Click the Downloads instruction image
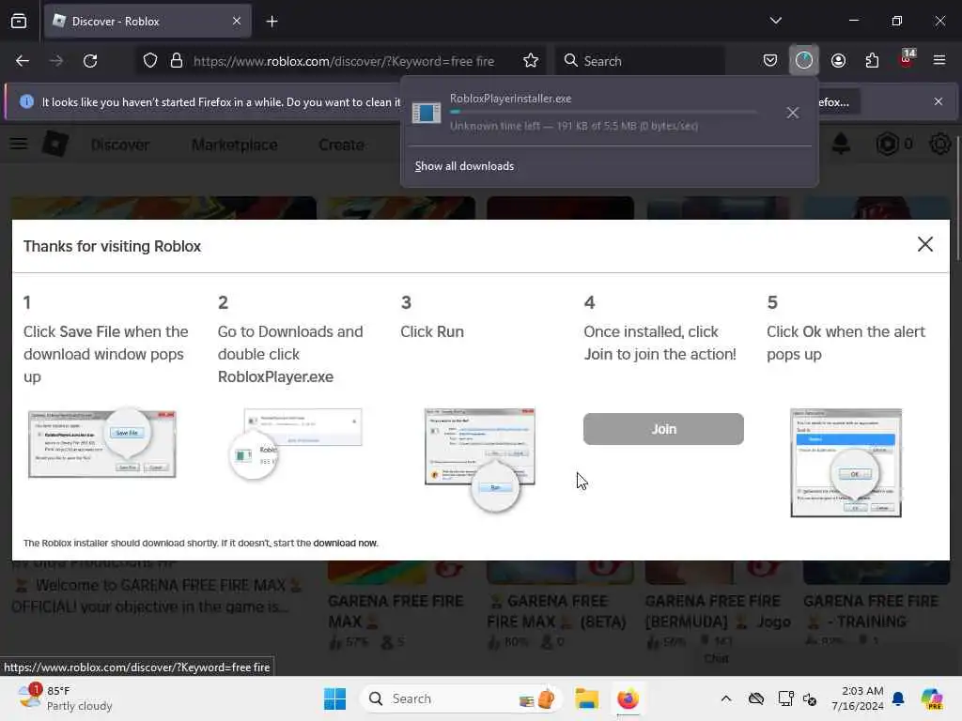The width and height of the screenshot is (962, 721). click(x=296, y=444)
